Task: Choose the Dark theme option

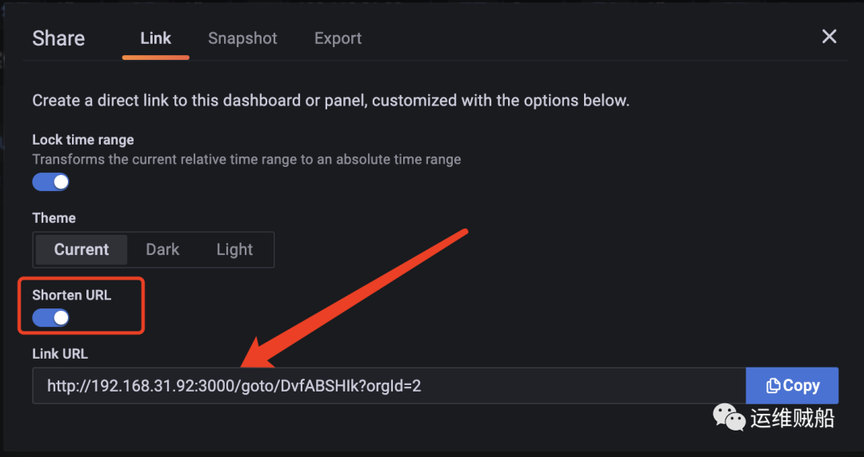Action: coord(162,249)
